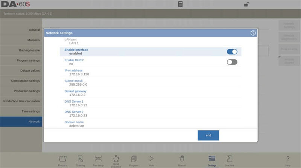Select the Tool setup icon
Image resolution: width=301 pixels, height=168 pixels.
[x=98, y=160]
